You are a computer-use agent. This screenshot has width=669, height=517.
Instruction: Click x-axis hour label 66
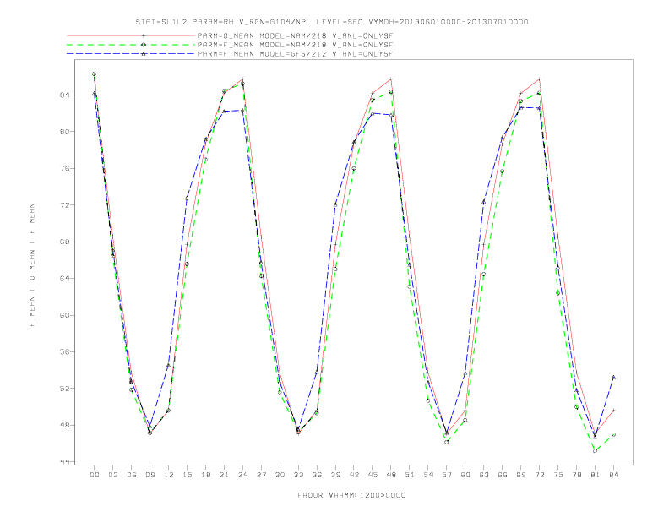click(503, 475)
